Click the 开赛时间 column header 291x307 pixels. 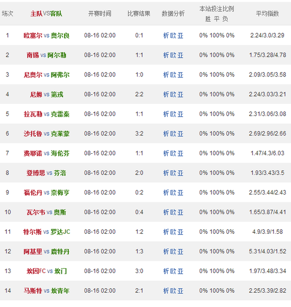[99, 13]
